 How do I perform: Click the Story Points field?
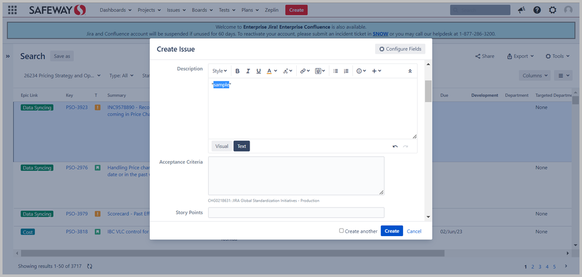(296, 212)
